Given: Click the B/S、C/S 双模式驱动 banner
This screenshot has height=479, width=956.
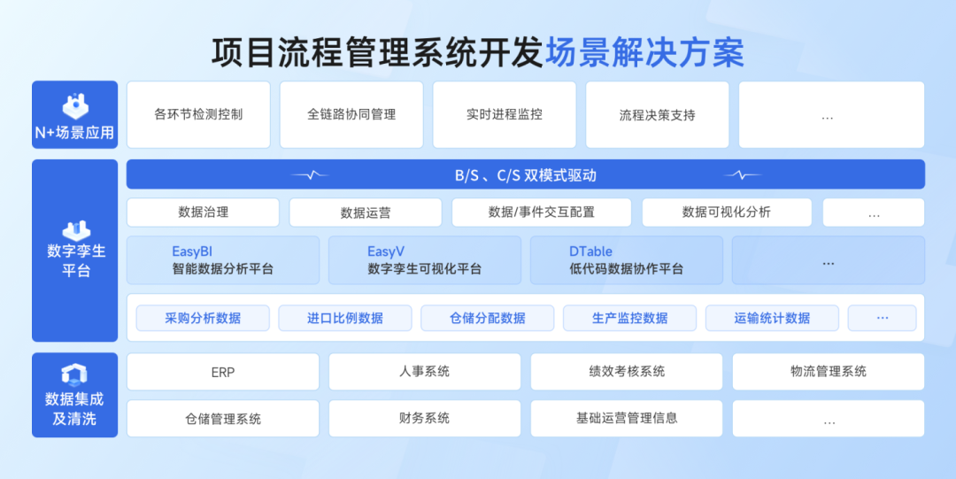Looking at the screenshot, I should 526,174.
